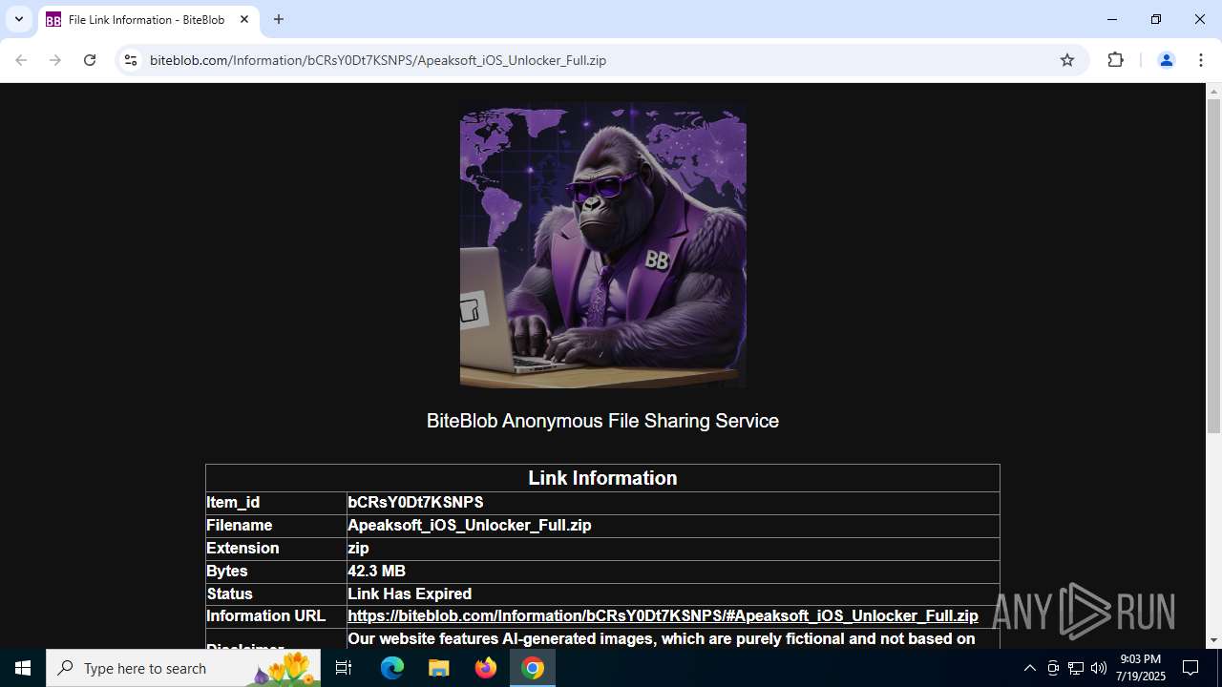This screenshot has width=1222, height=687.
Task: Bookmark this page with the star icon
Action: pyautogui.click(x=1067, y=60)
